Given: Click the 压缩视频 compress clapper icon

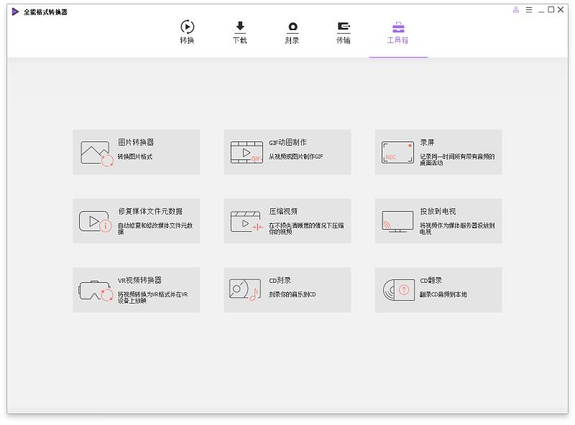Looking at the screenshot, I should click(247, 221).
